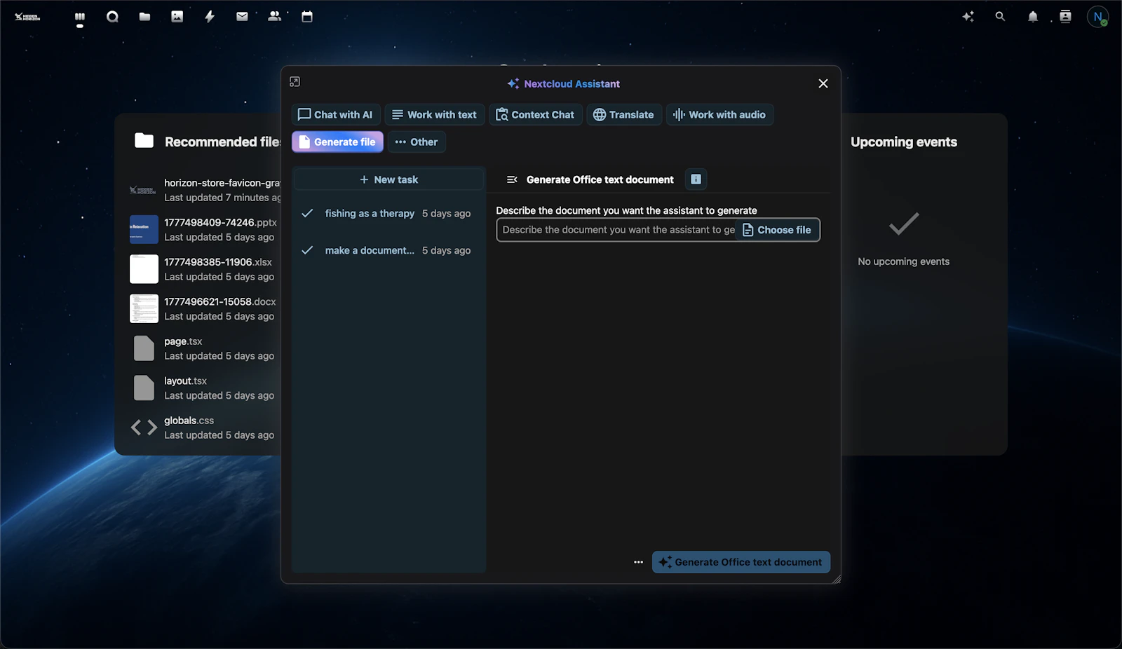Click the docx file thumbnail

[x=144, y=309]
